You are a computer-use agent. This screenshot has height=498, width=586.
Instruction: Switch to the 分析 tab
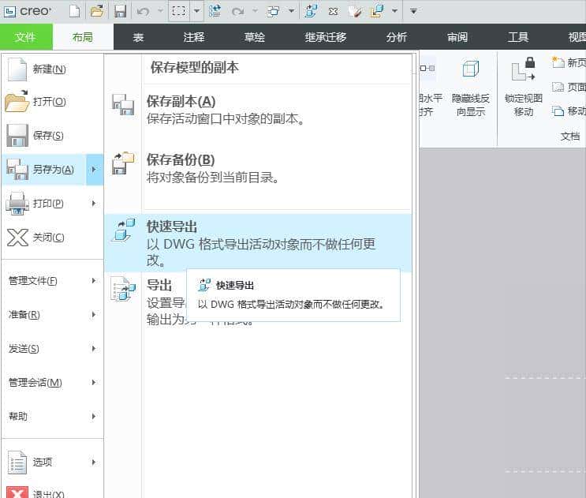click(396, 37)
